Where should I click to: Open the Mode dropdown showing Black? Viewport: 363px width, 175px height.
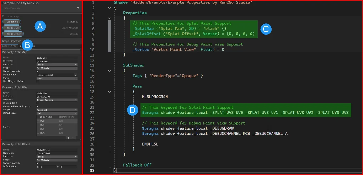tap(57, 78)
